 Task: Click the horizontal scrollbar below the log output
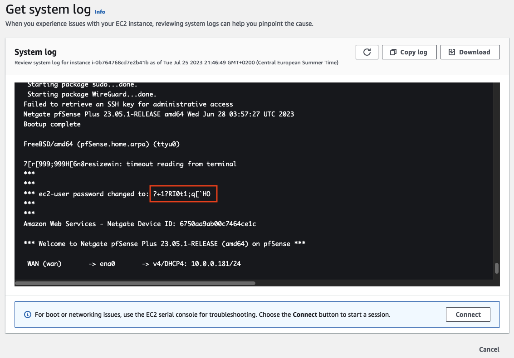point(136,283)
